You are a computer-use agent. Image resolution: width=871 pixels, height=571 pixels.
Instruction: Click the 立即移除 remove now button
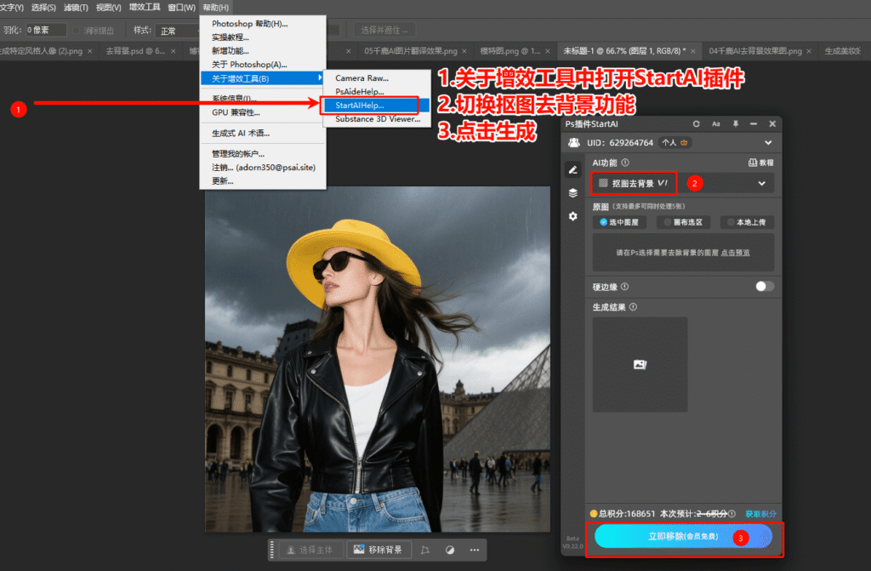click(x=683, y=536)
